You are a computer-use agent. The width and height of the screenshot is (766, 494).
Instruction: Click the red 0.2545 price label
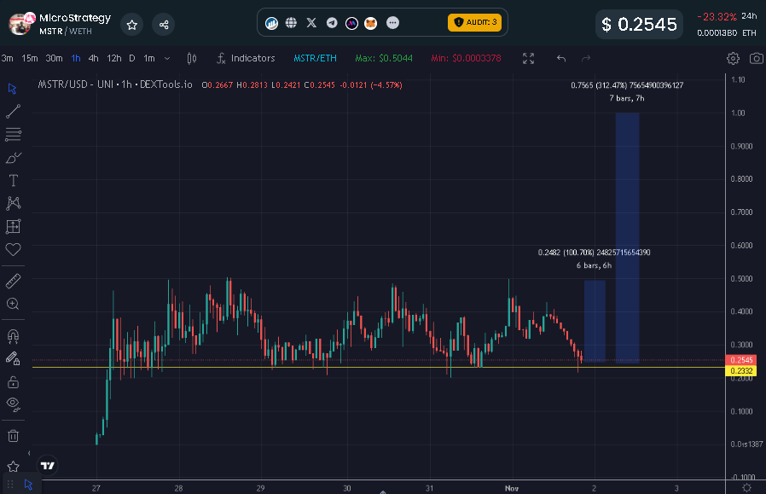click(741, 360)
